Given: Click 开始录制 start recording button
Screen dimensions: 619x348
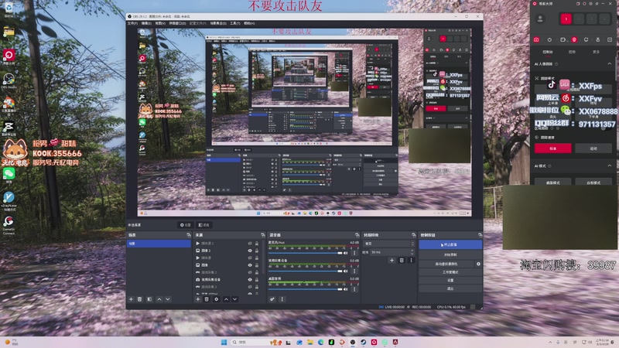Looking at the screenshot, I should tap(450, 255).
